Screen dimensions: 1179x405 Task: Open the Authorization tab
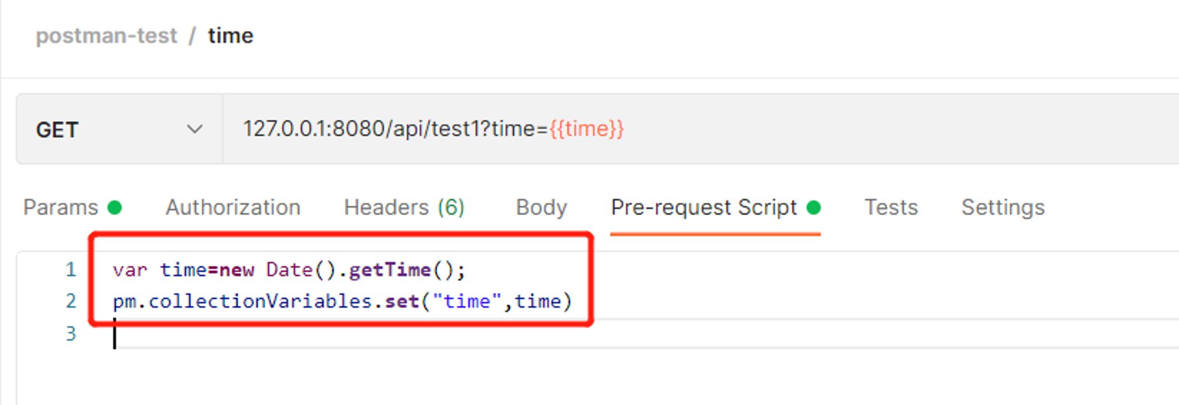233,207
